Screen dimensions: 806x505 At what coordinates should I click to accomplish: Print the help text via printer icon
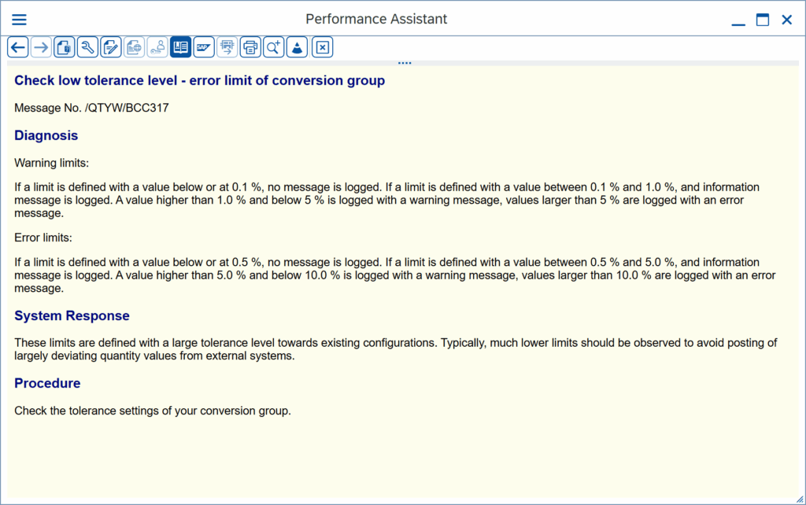[250, 47]
